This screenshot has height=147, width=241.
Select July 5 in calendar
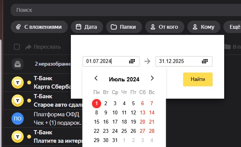tap(133, 104)
